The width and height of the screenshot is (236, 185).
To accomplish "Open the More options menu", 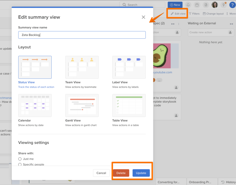I will tap(231, 14).
